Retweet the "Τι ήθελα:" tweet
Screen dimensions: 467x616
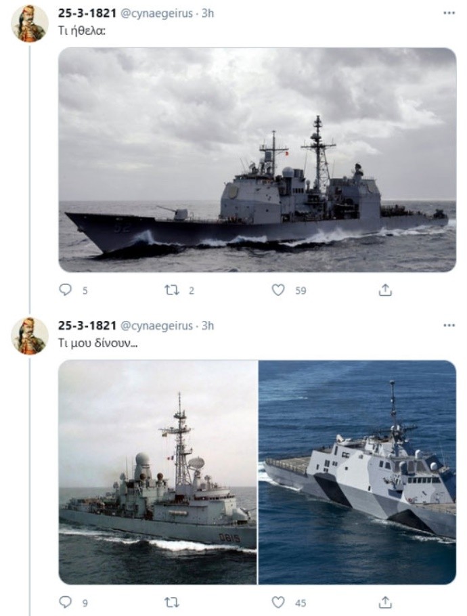172,290
